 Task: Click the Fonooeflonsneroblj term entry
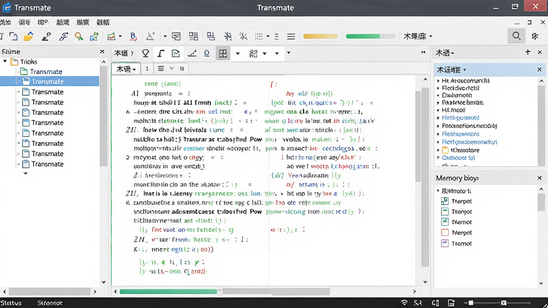click(x=469, y=126)
